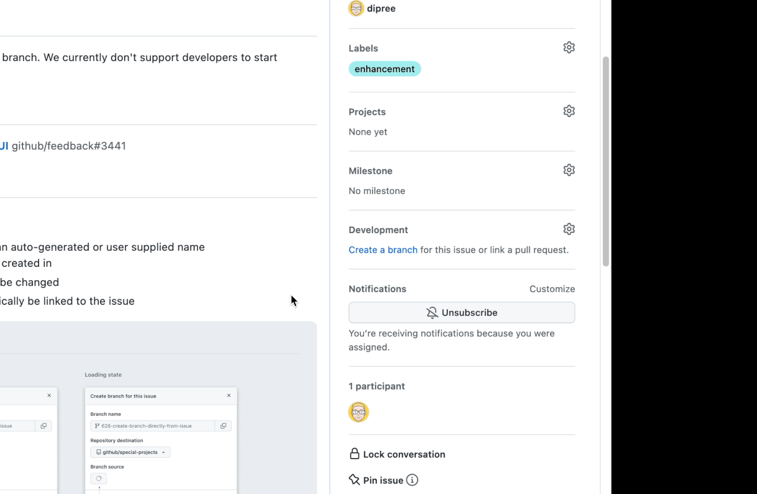Screen dimensions: 757x494
Task: Select the enhancement label
Action: (x=384, y=69)
